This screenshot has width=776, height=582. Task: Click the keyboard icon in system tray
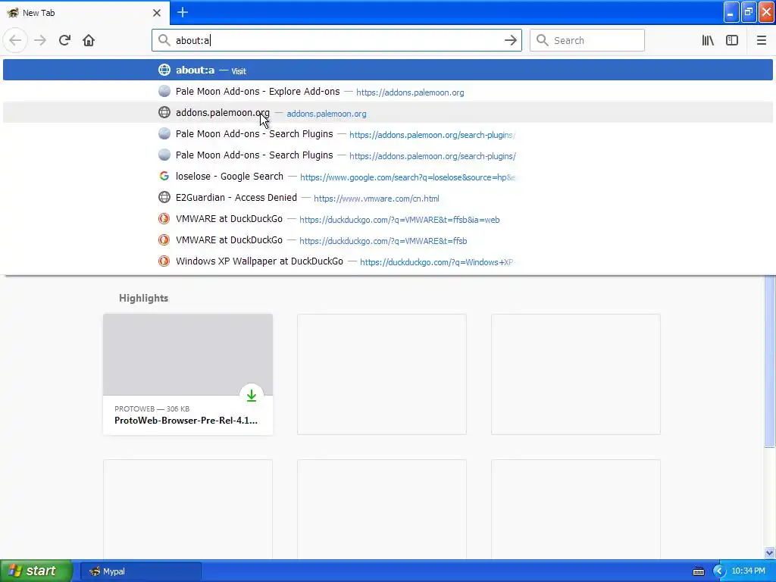[698, 571]
